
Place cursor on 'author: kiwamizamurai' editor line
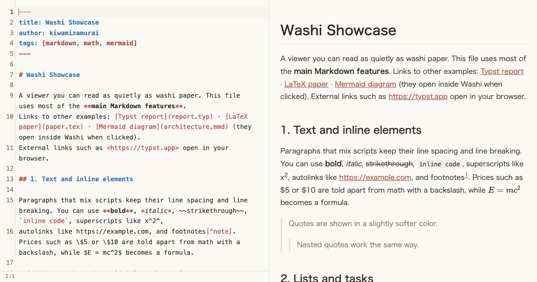59,33
